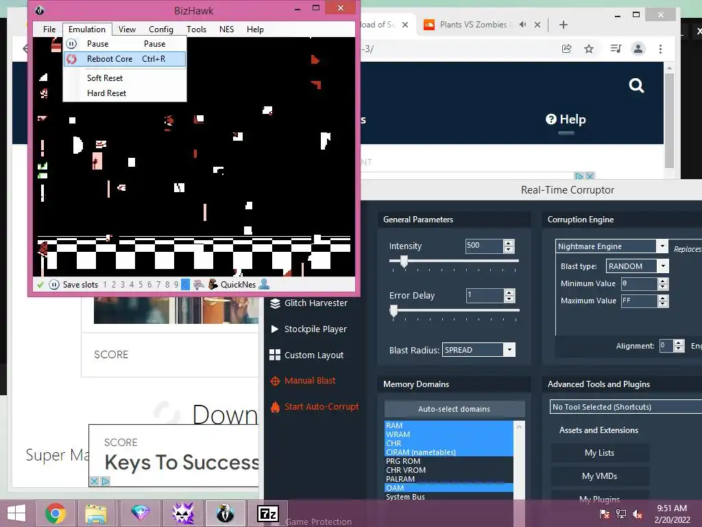Open the No Tool Selected (Shortcuts) dropdown
Viewport: 702px width, 527px height.
point(627,407)
